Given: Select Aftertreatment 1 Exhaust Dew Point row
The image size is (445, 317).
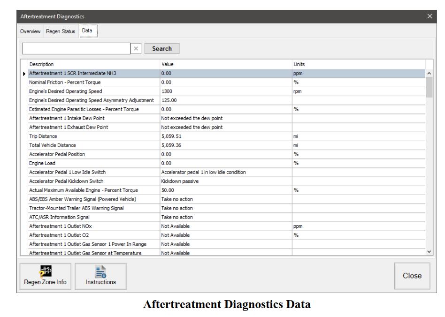Looking at the screenshot, I should (x=226, y=127).
